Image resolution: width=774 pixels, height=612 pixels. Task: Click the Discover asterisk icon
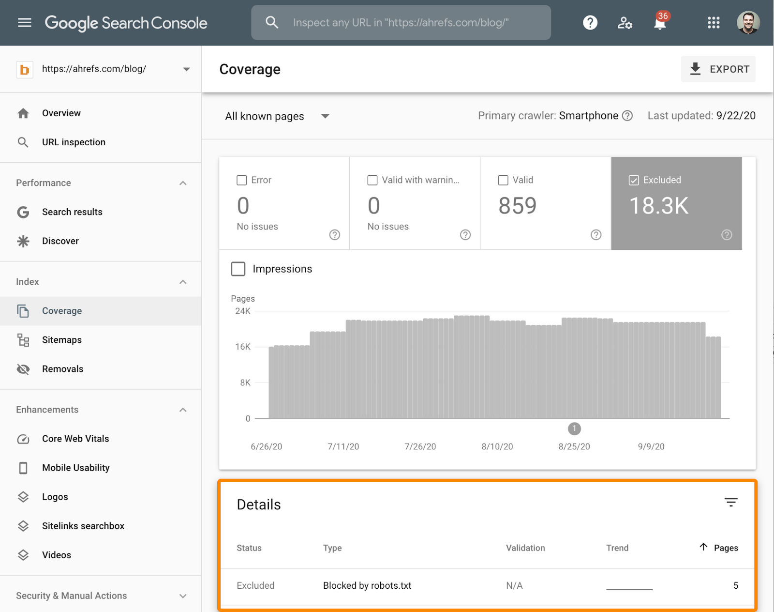(23, 241)
